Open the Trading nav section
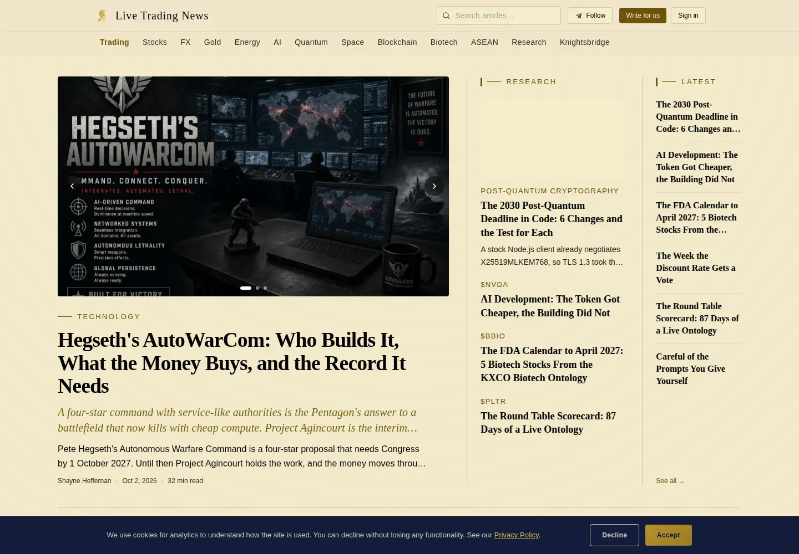 (x=114, y=42)
